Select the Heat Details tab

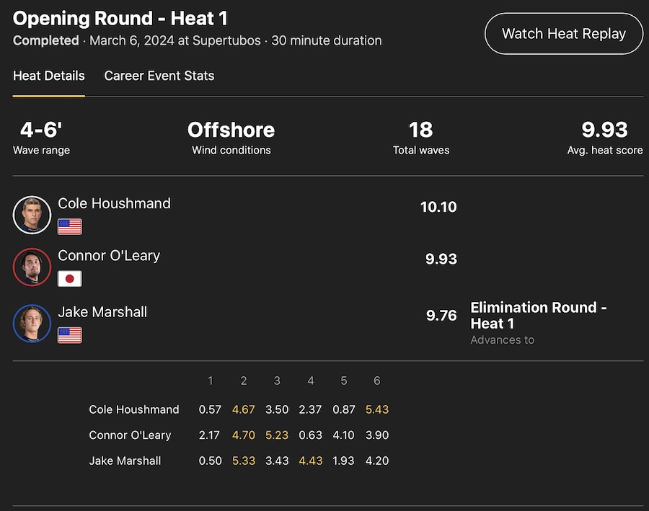point(49,76)
